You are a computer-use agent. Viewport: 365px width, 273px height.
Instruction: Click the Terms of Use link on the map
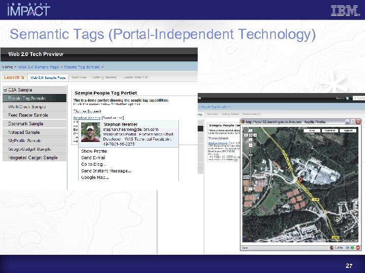(350, 240)
